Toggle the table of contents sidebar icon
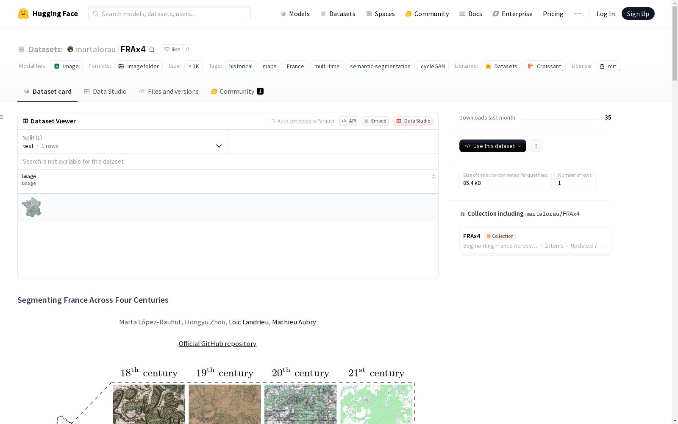This screenshot has height=424, width=678. [2, 117]
